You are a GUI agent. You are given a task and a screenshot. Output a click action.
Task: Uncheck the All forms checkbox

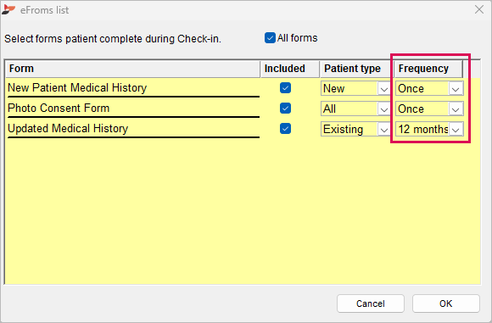tap(270, 38)
